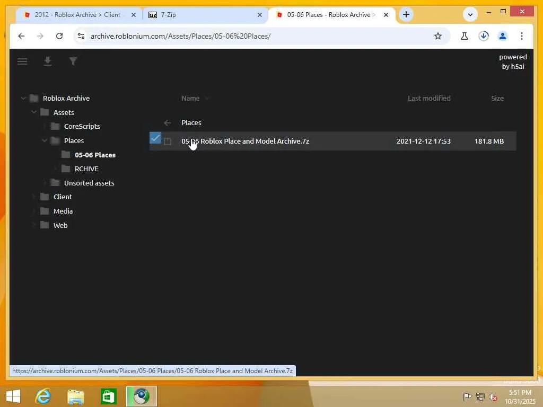
Task: Click the 2021-12-12 17:53 date value
Action: coord(424,141)
